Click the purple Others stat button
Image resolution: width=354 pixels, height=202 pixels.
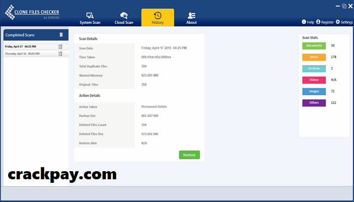(314, 103)
